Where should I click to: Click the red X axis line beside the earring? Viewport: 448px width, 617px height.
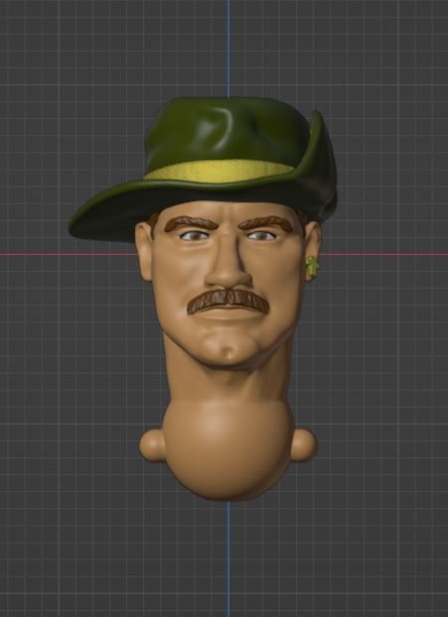pos(384,255)
